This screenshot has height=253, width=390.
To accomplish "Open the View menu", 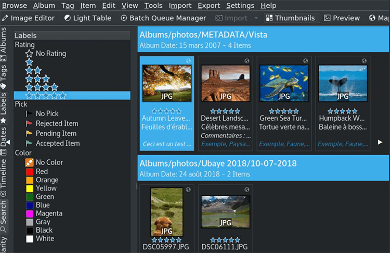I will [x=129, y=6].
